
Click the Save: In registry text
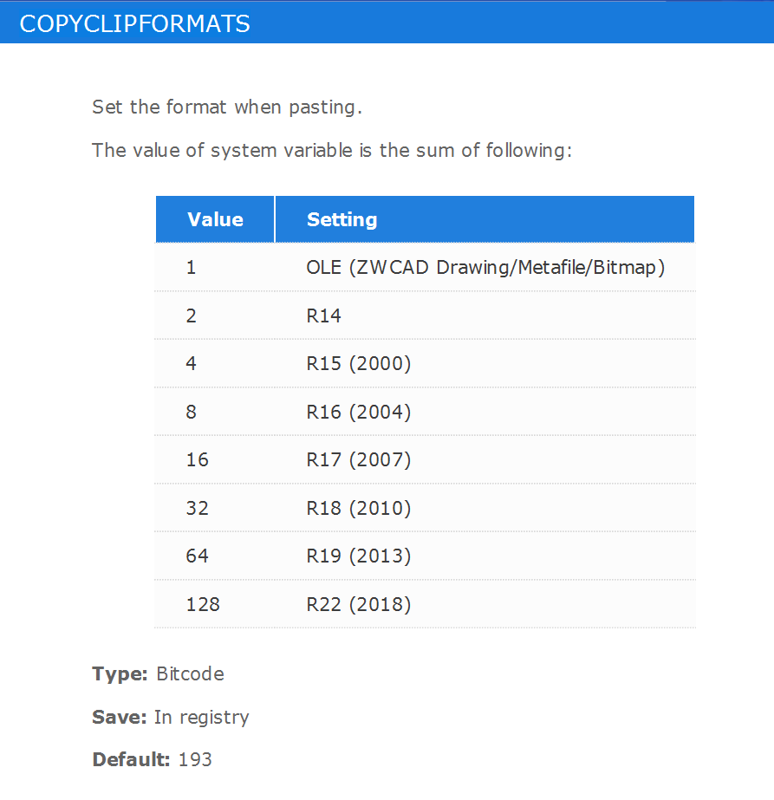point(171,718)
